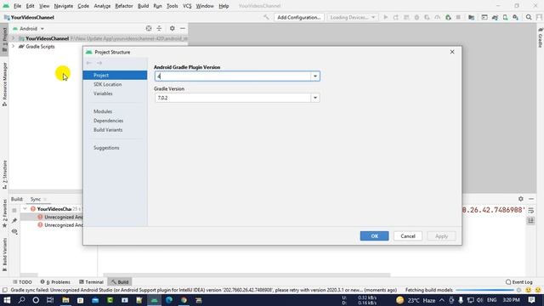
Task: Open the Project panel gear settings
Action: click(172, 28)
